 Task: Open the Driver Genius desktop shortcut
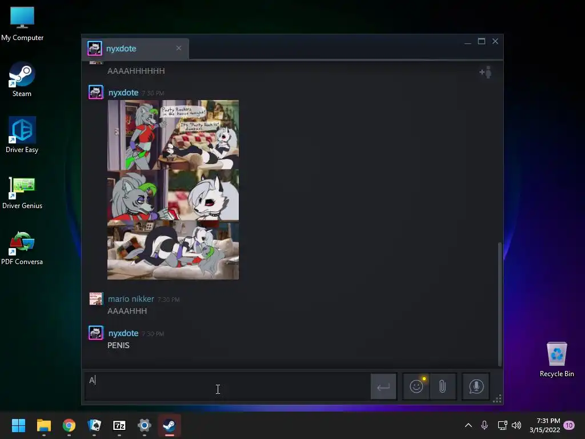point(22,192)
